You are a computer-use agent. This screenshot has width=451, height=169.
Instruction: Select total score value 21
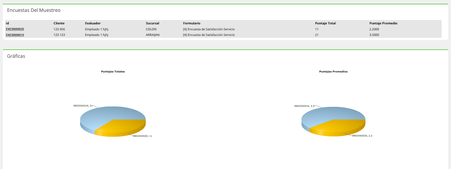click(x=317, y=35)
